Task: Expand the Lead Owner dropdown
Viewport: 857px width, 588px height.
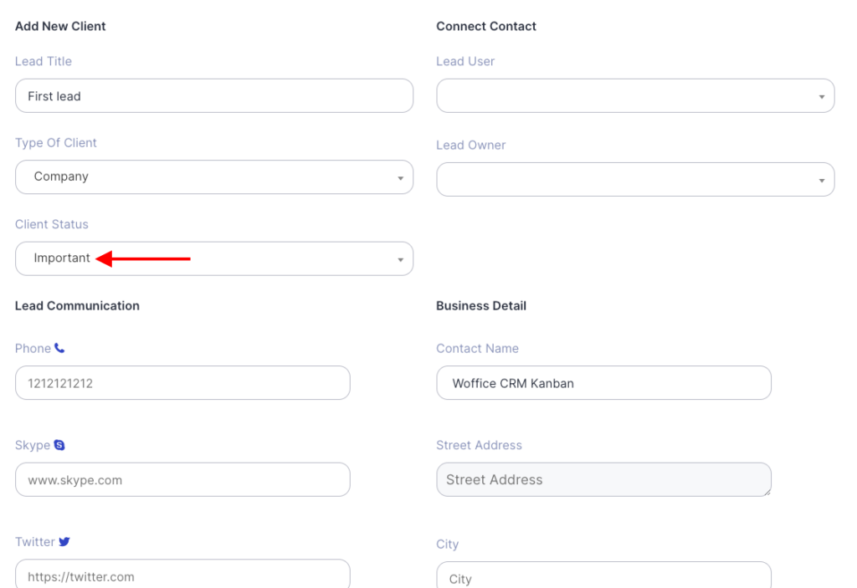Action: (x=634, y=180)
